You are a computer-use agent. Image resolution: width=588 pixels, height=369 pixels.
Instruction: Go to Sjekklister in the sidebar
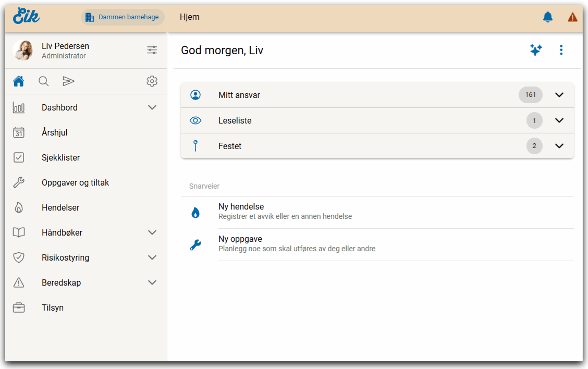60,157
